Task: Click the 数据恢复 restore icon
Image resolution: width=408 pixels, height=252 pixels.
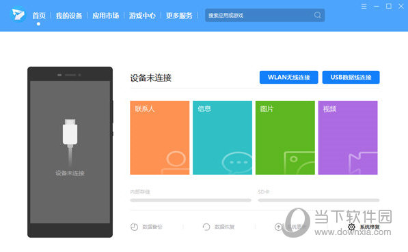Action: tap(206, 227)
